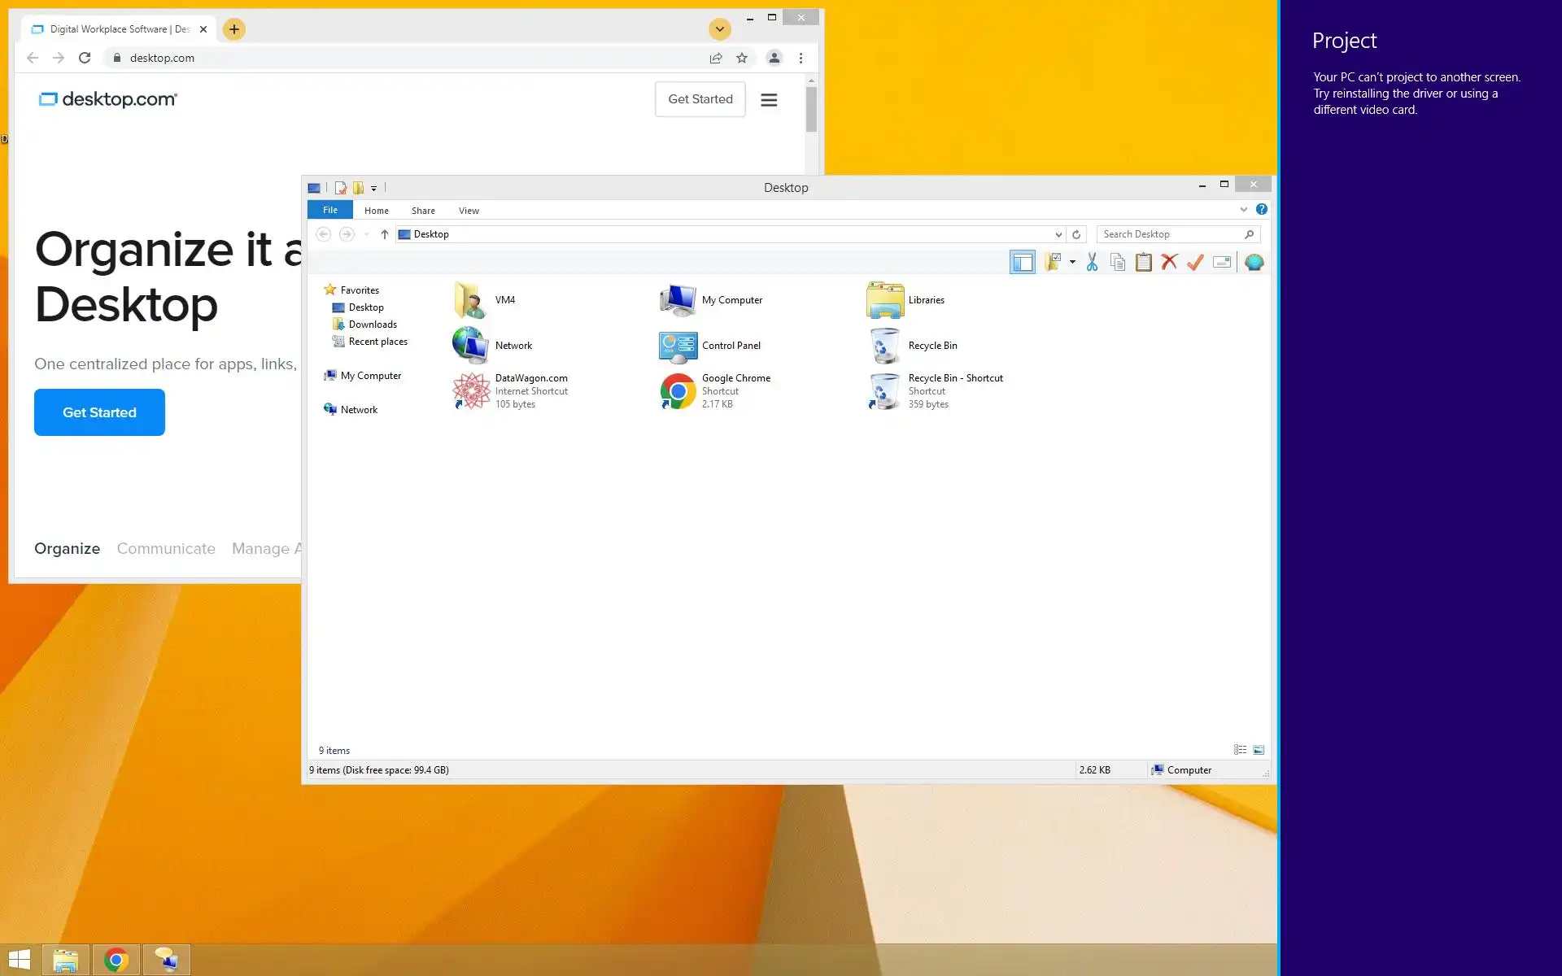Screen dimensions: 1562x976
Task: Open the File tab in Explorer
Action: (329, 210)
